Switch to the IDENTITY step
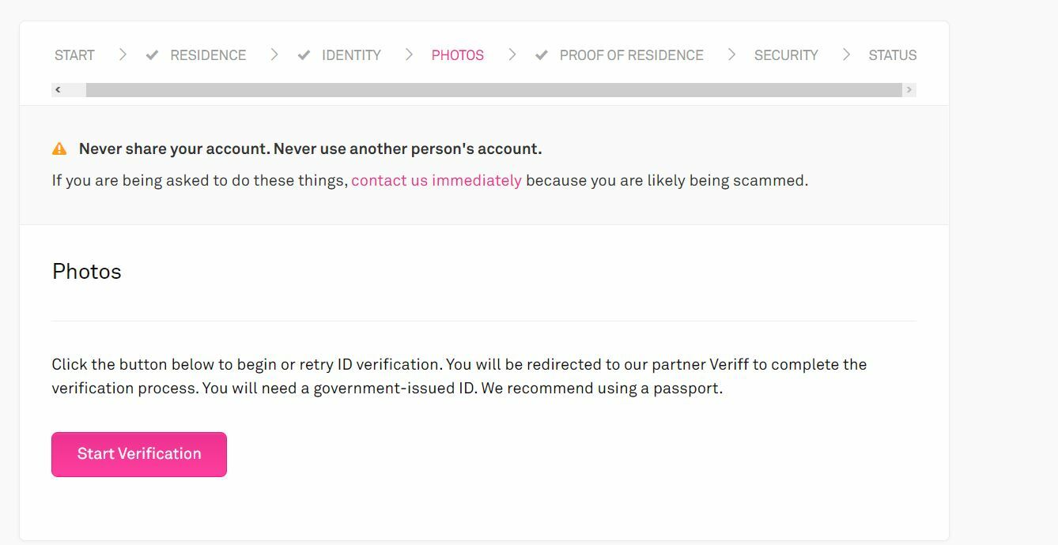This screenshot has width=1058, height=545. [351, 55]
